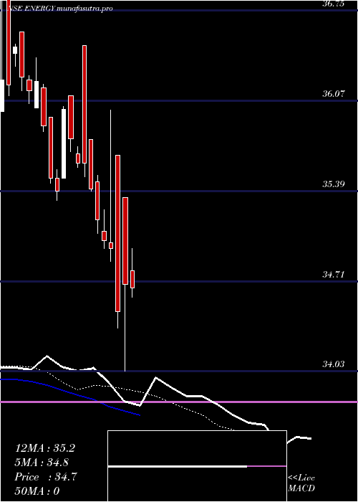Click the 36.75 price level label
Image resolution: width=358 pixels, height=502 pixels.
click(x=334, y=4)
